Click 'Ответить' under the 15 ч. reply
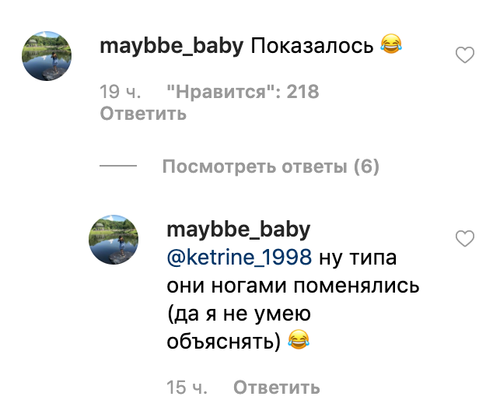The height and width of the screenshot is (400, 493). [276, 387]
